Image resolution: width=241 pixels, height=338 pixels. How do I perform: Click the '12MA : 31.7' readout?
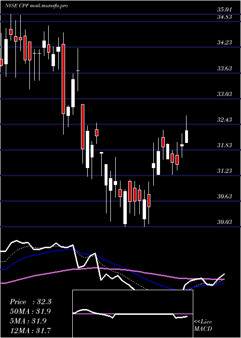pos(30,330)
